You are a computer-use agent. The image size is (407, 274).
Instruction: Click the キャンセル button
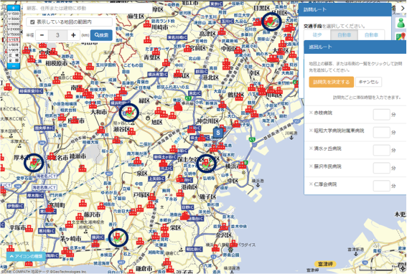[368, 82]
